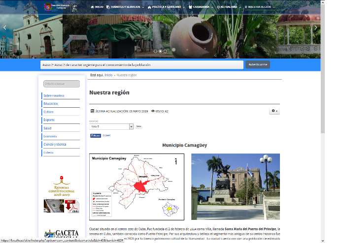Click the Autenticarme button
345x243 pixels.
point(258,64)
